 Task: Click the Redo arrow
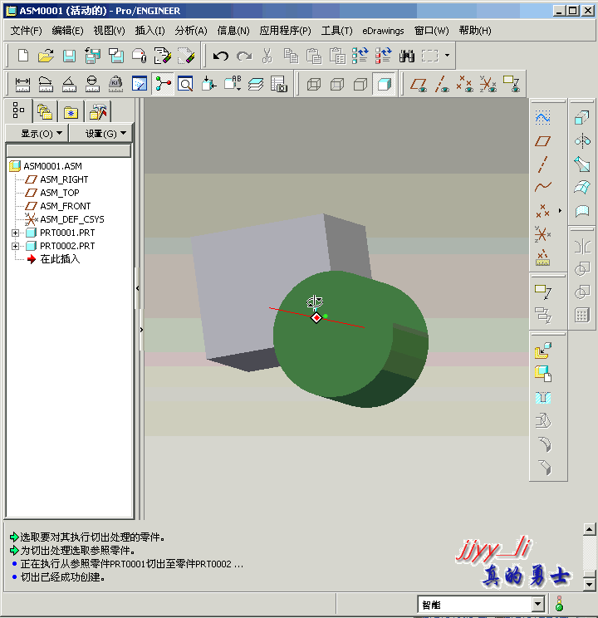[244, 56]
